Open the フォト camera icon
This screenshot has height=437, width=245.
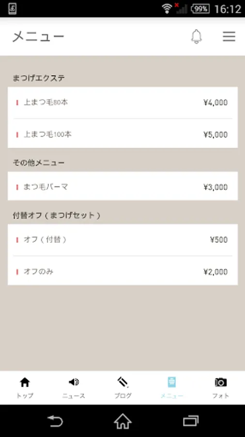(221, 382)
